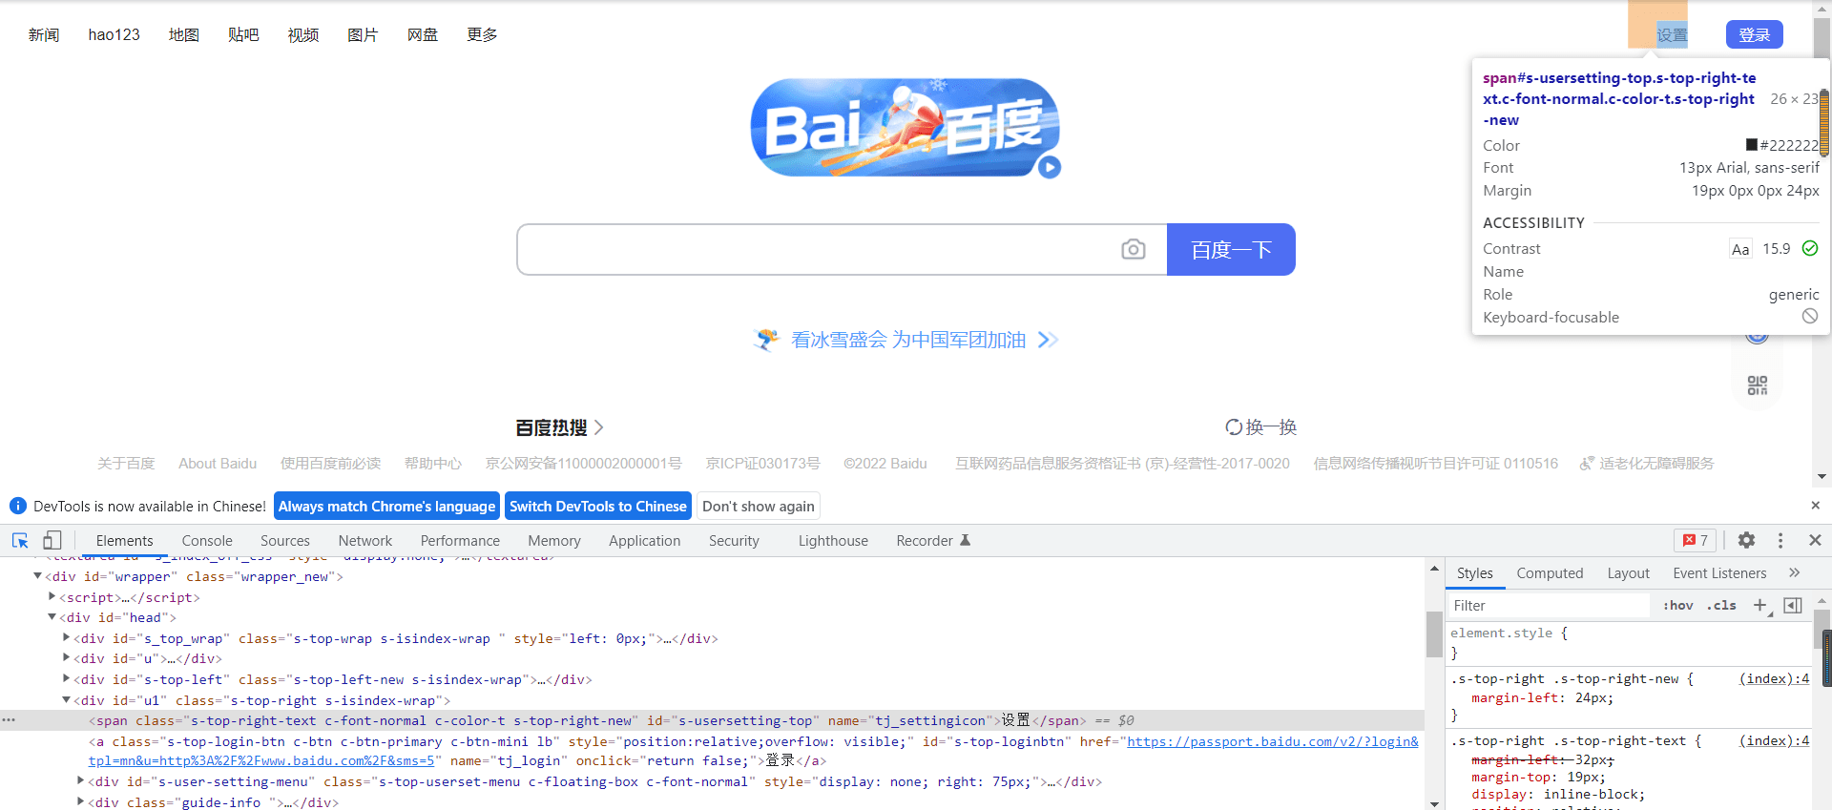Click the info icon in language infobar
This screenshot has width=1832, height=810.
tap(17, 506)
